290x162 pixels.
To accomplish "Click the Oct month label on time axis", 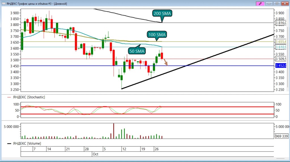I will (x=95, y=154).
